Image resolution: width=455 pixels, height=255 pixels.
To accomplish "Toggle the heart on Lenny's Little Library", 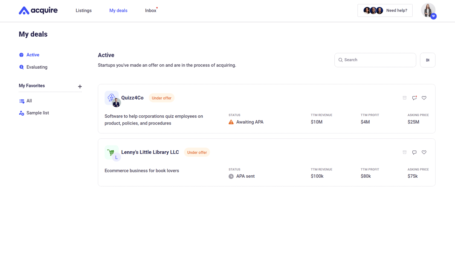I will point(424,152).
